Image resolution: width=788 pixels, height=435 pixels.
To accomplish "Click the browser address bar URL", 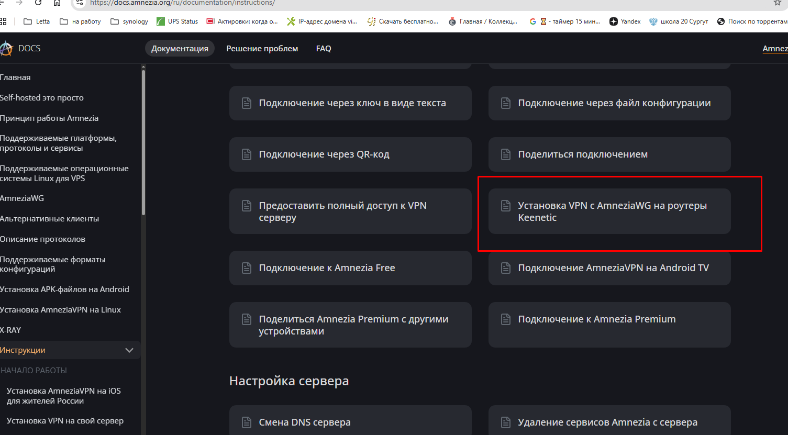I will (182, 3).
